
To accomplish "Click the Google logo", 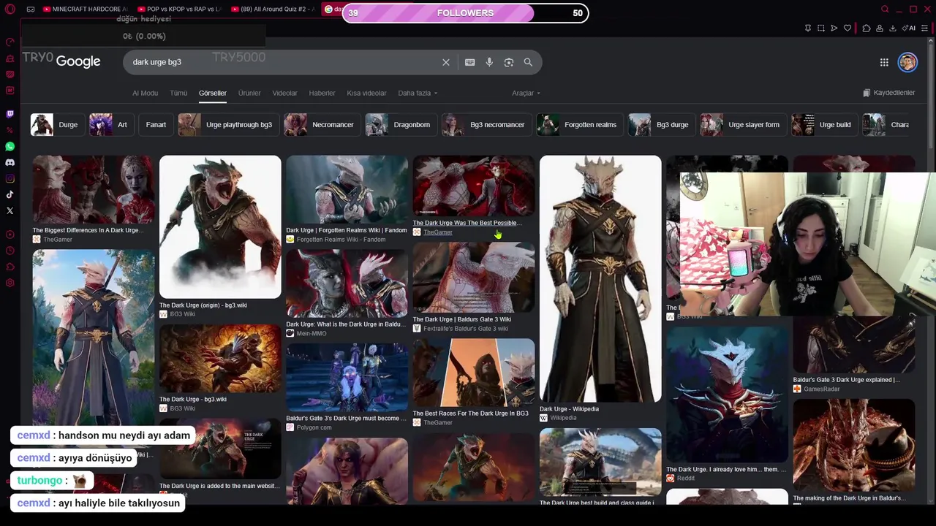I will click(x=78, y=62).
